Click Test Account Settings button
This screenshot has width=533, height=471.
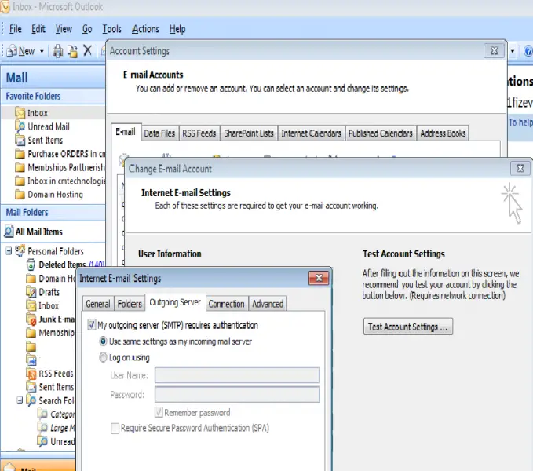coord(408,327)
